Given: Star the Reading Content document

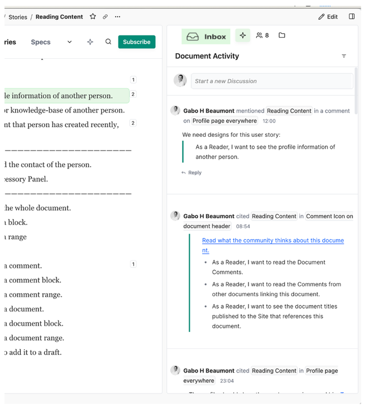Looking at the screenshot, I should [x=93, y=17].
